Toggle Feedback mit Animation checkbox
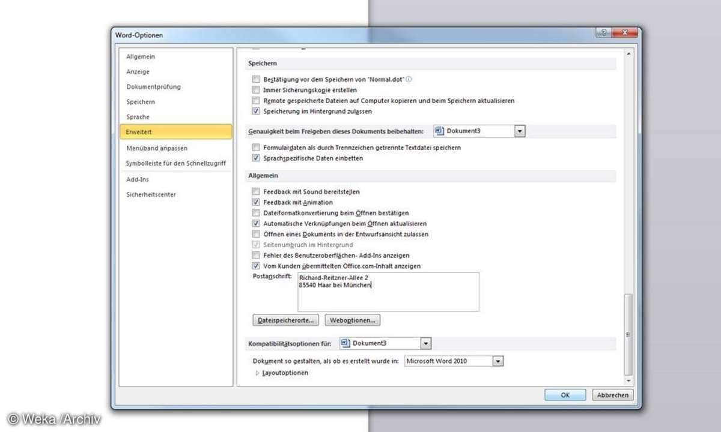 click(x=256, y=203)
